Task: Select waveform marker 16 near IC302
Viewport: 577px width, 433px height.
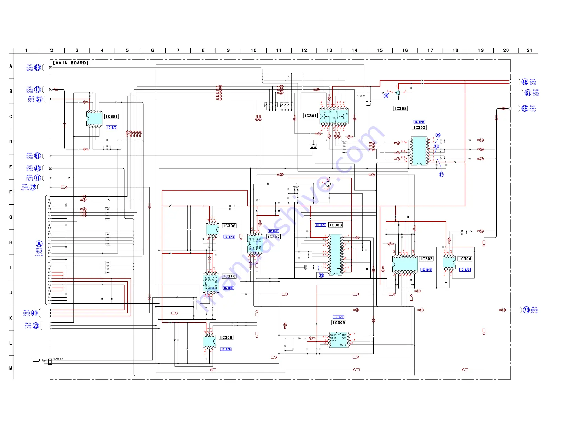Action: point(437,146)
